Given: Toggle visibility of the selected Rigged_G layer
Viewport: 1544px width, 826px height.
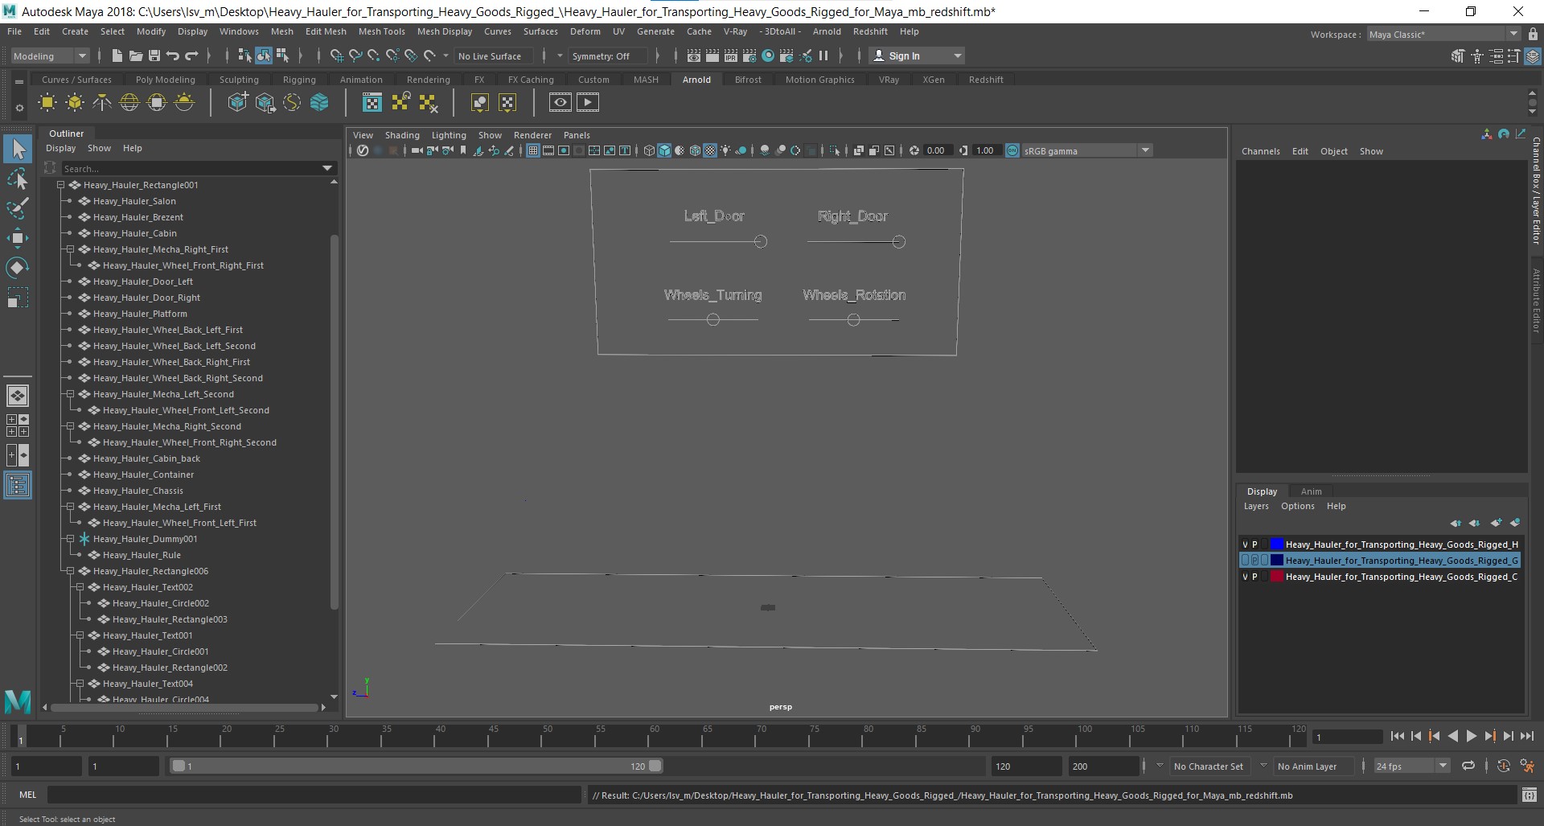Looking at the screenshot, I should 1245,561.
